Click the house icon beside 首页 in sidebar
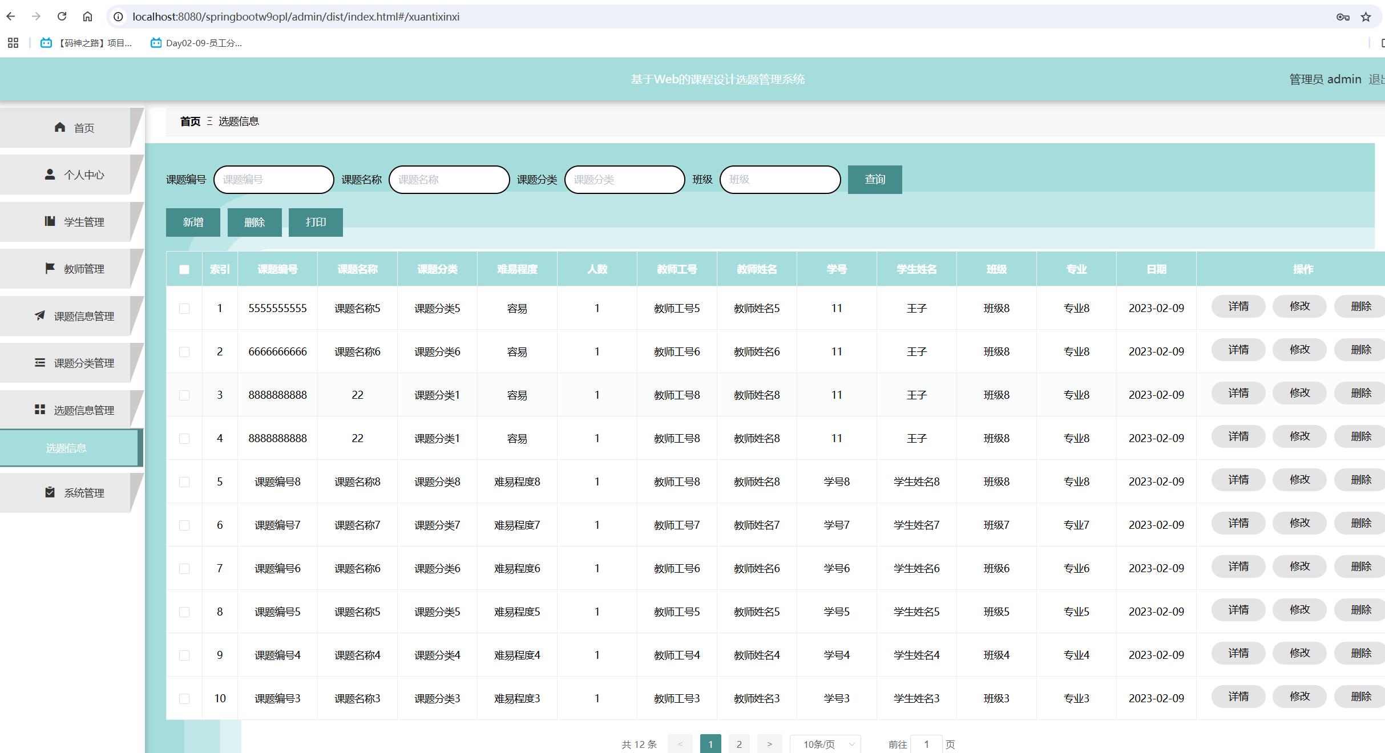 (60, 127)
